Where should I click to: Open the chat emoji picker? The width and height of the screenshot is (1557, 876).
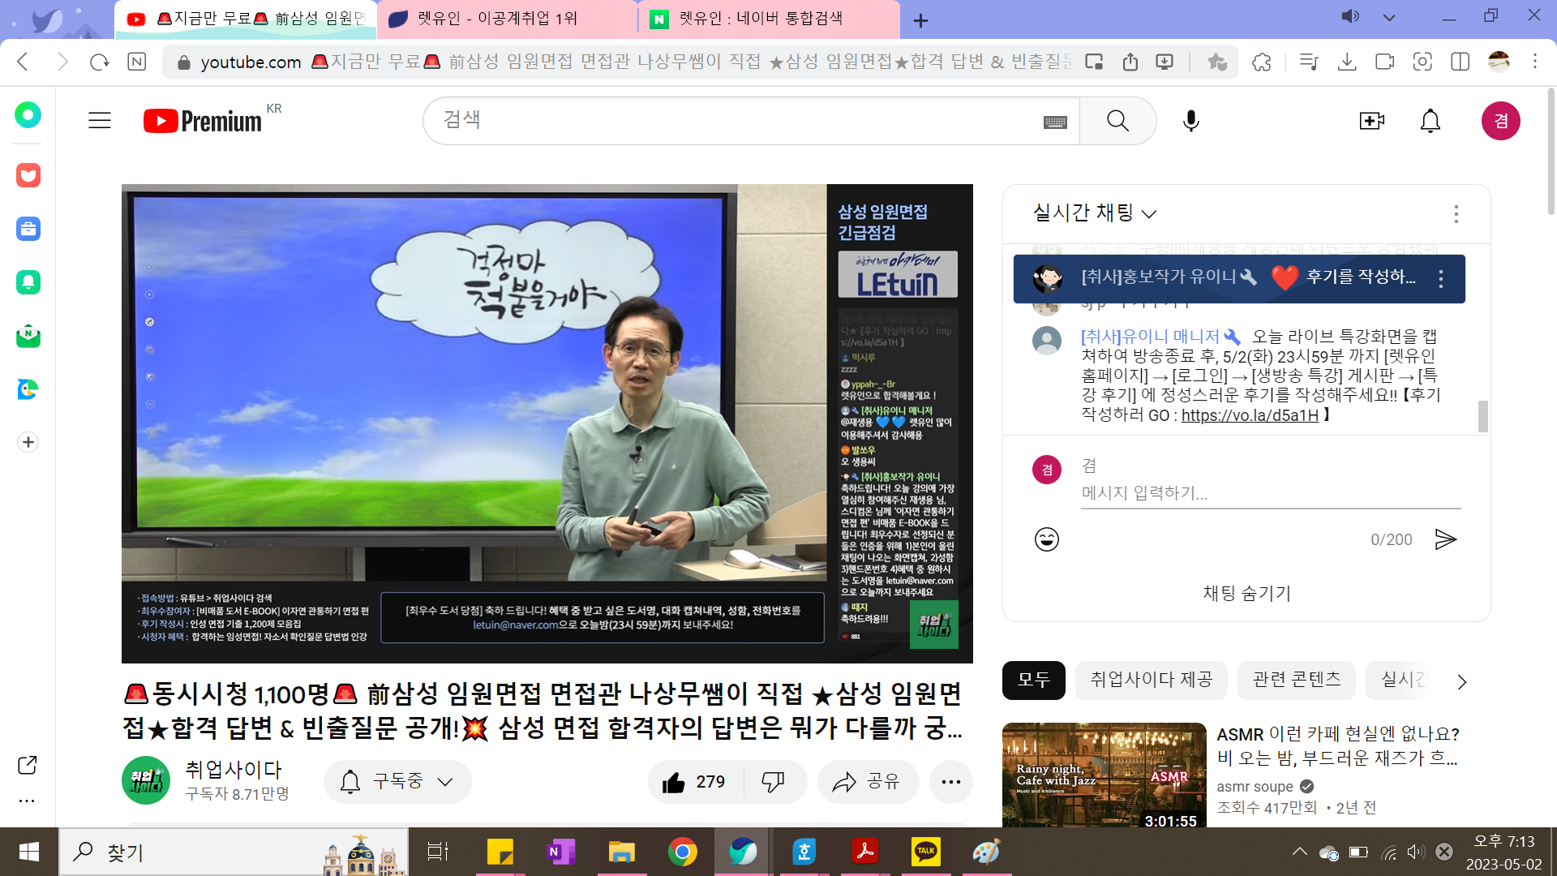(1047, 539)
